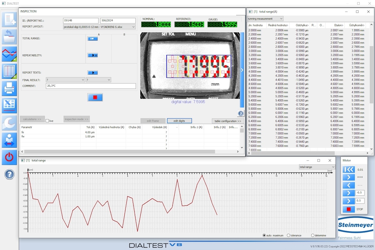This screenshot has height=250, width=375.
Task: Stop the motor with the red STOP button
Action: 349,209
